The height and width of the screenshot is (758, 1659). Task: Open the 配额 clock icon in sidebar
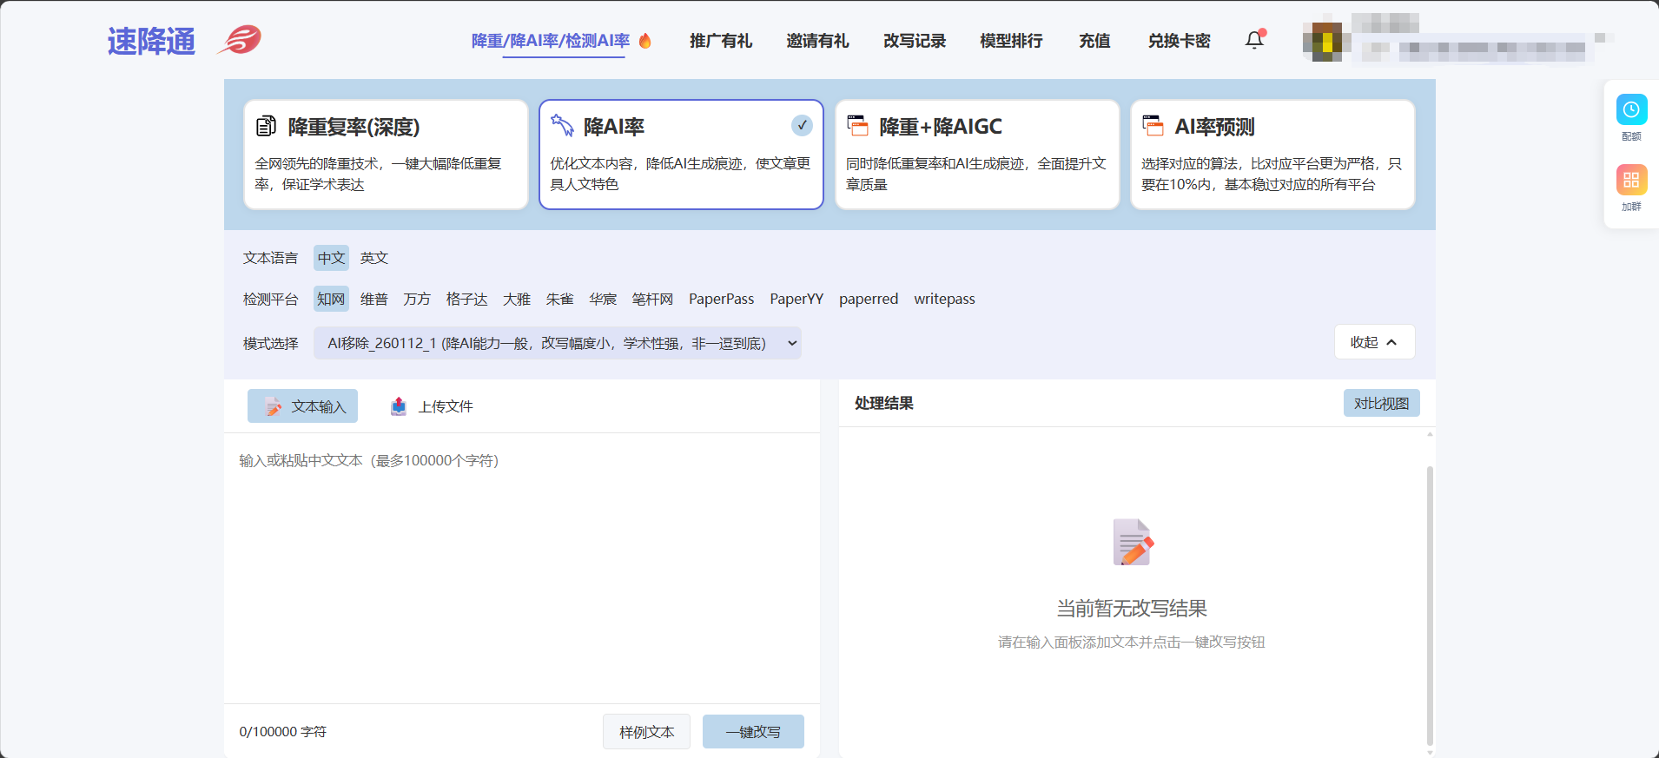coord(1631,110)
